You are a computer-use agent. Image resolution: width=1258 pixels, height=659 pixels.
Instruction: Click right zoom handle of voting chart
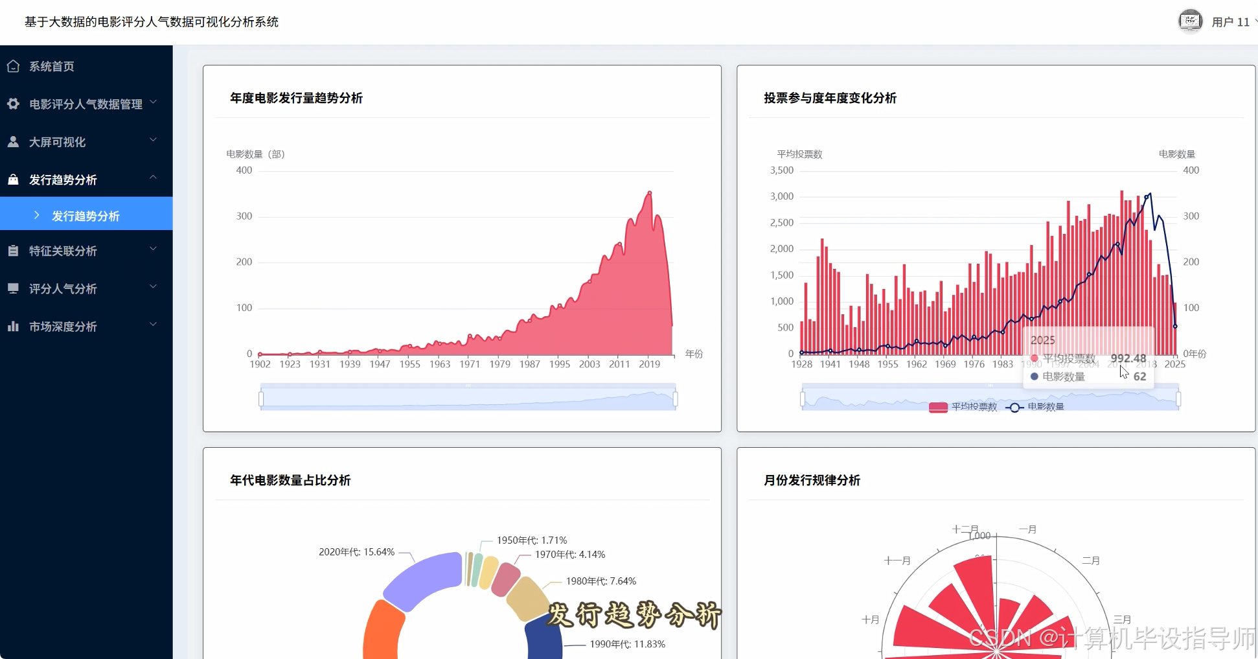(1178, 399)
